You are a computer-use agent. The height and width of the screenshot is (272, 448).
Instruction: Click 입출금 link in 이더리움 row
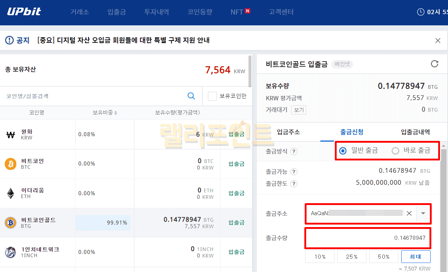[x=237, y=193]
